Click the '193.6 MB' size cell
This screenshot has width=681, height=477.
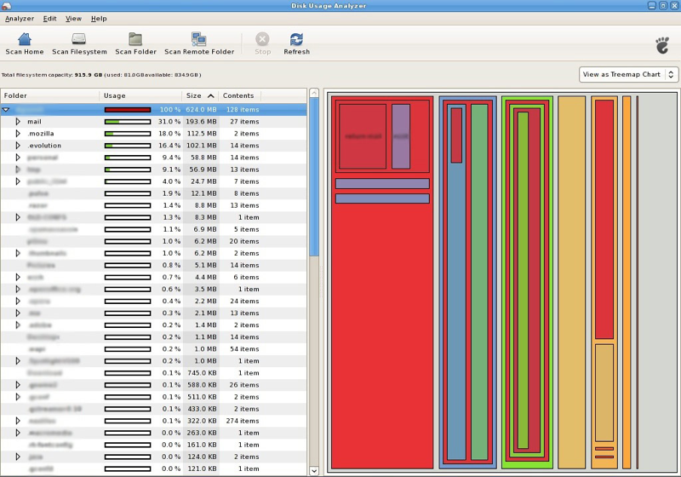201,122
